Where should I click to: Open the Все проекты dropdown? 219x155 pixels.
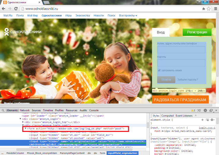click(x=128, y=15)
